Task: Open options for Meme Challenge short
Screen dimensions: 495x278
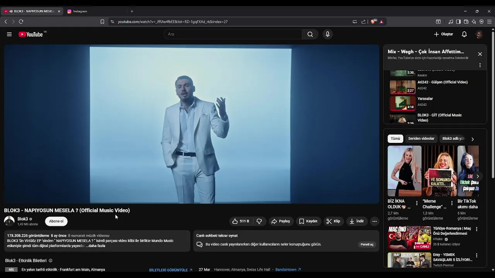Action: click(x=452, y=203)
